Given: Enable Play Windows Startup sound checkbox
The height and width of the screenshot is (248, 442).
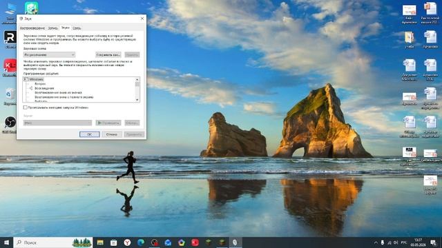Looking at the screenshot, I should click(x=25, y=107).
